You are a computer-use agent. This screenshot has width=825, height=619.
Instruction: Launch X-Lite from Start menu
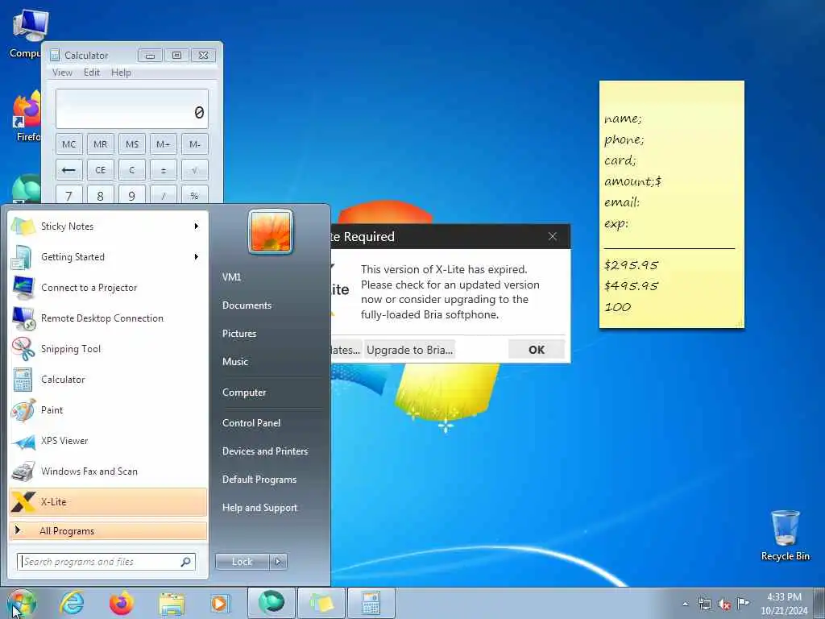(108, 501)
